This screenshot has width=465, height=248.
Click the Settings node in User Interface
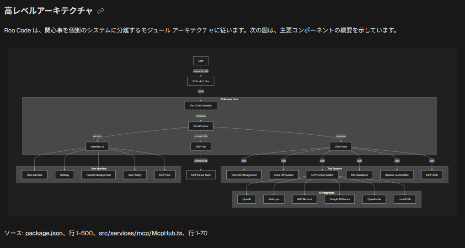64,175
